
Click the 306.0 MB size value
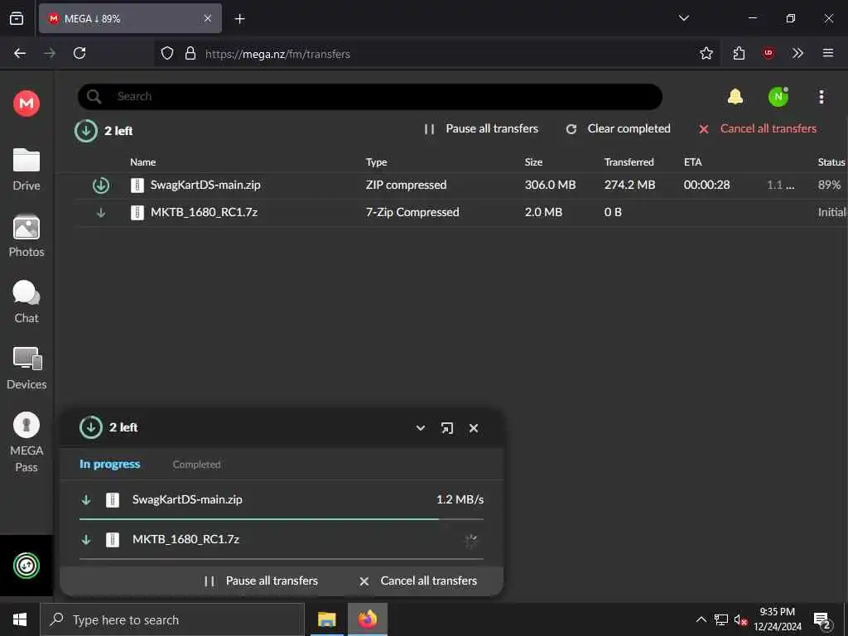(x=550, y=185)
